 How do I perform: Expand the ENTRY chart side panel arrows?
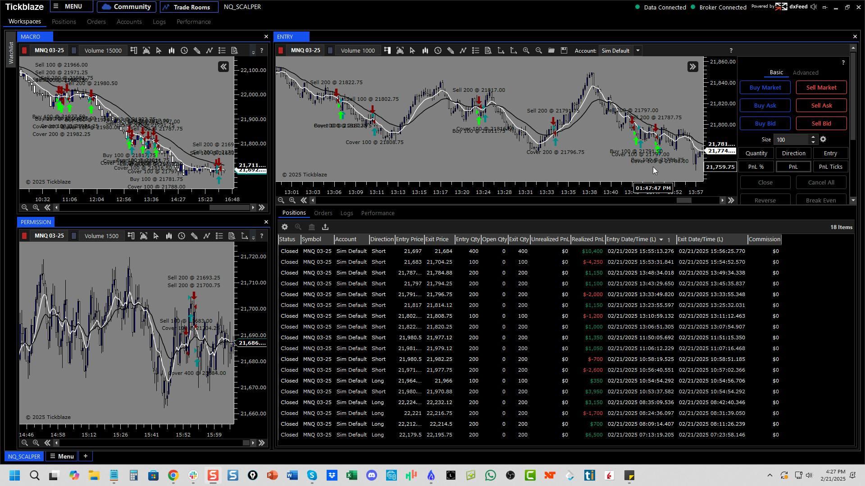[693, 67]
